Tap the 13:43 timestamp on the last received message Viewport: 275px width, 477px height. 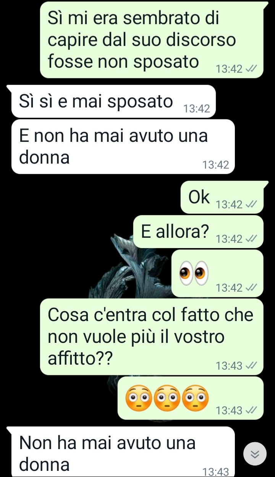pos(215,472)
